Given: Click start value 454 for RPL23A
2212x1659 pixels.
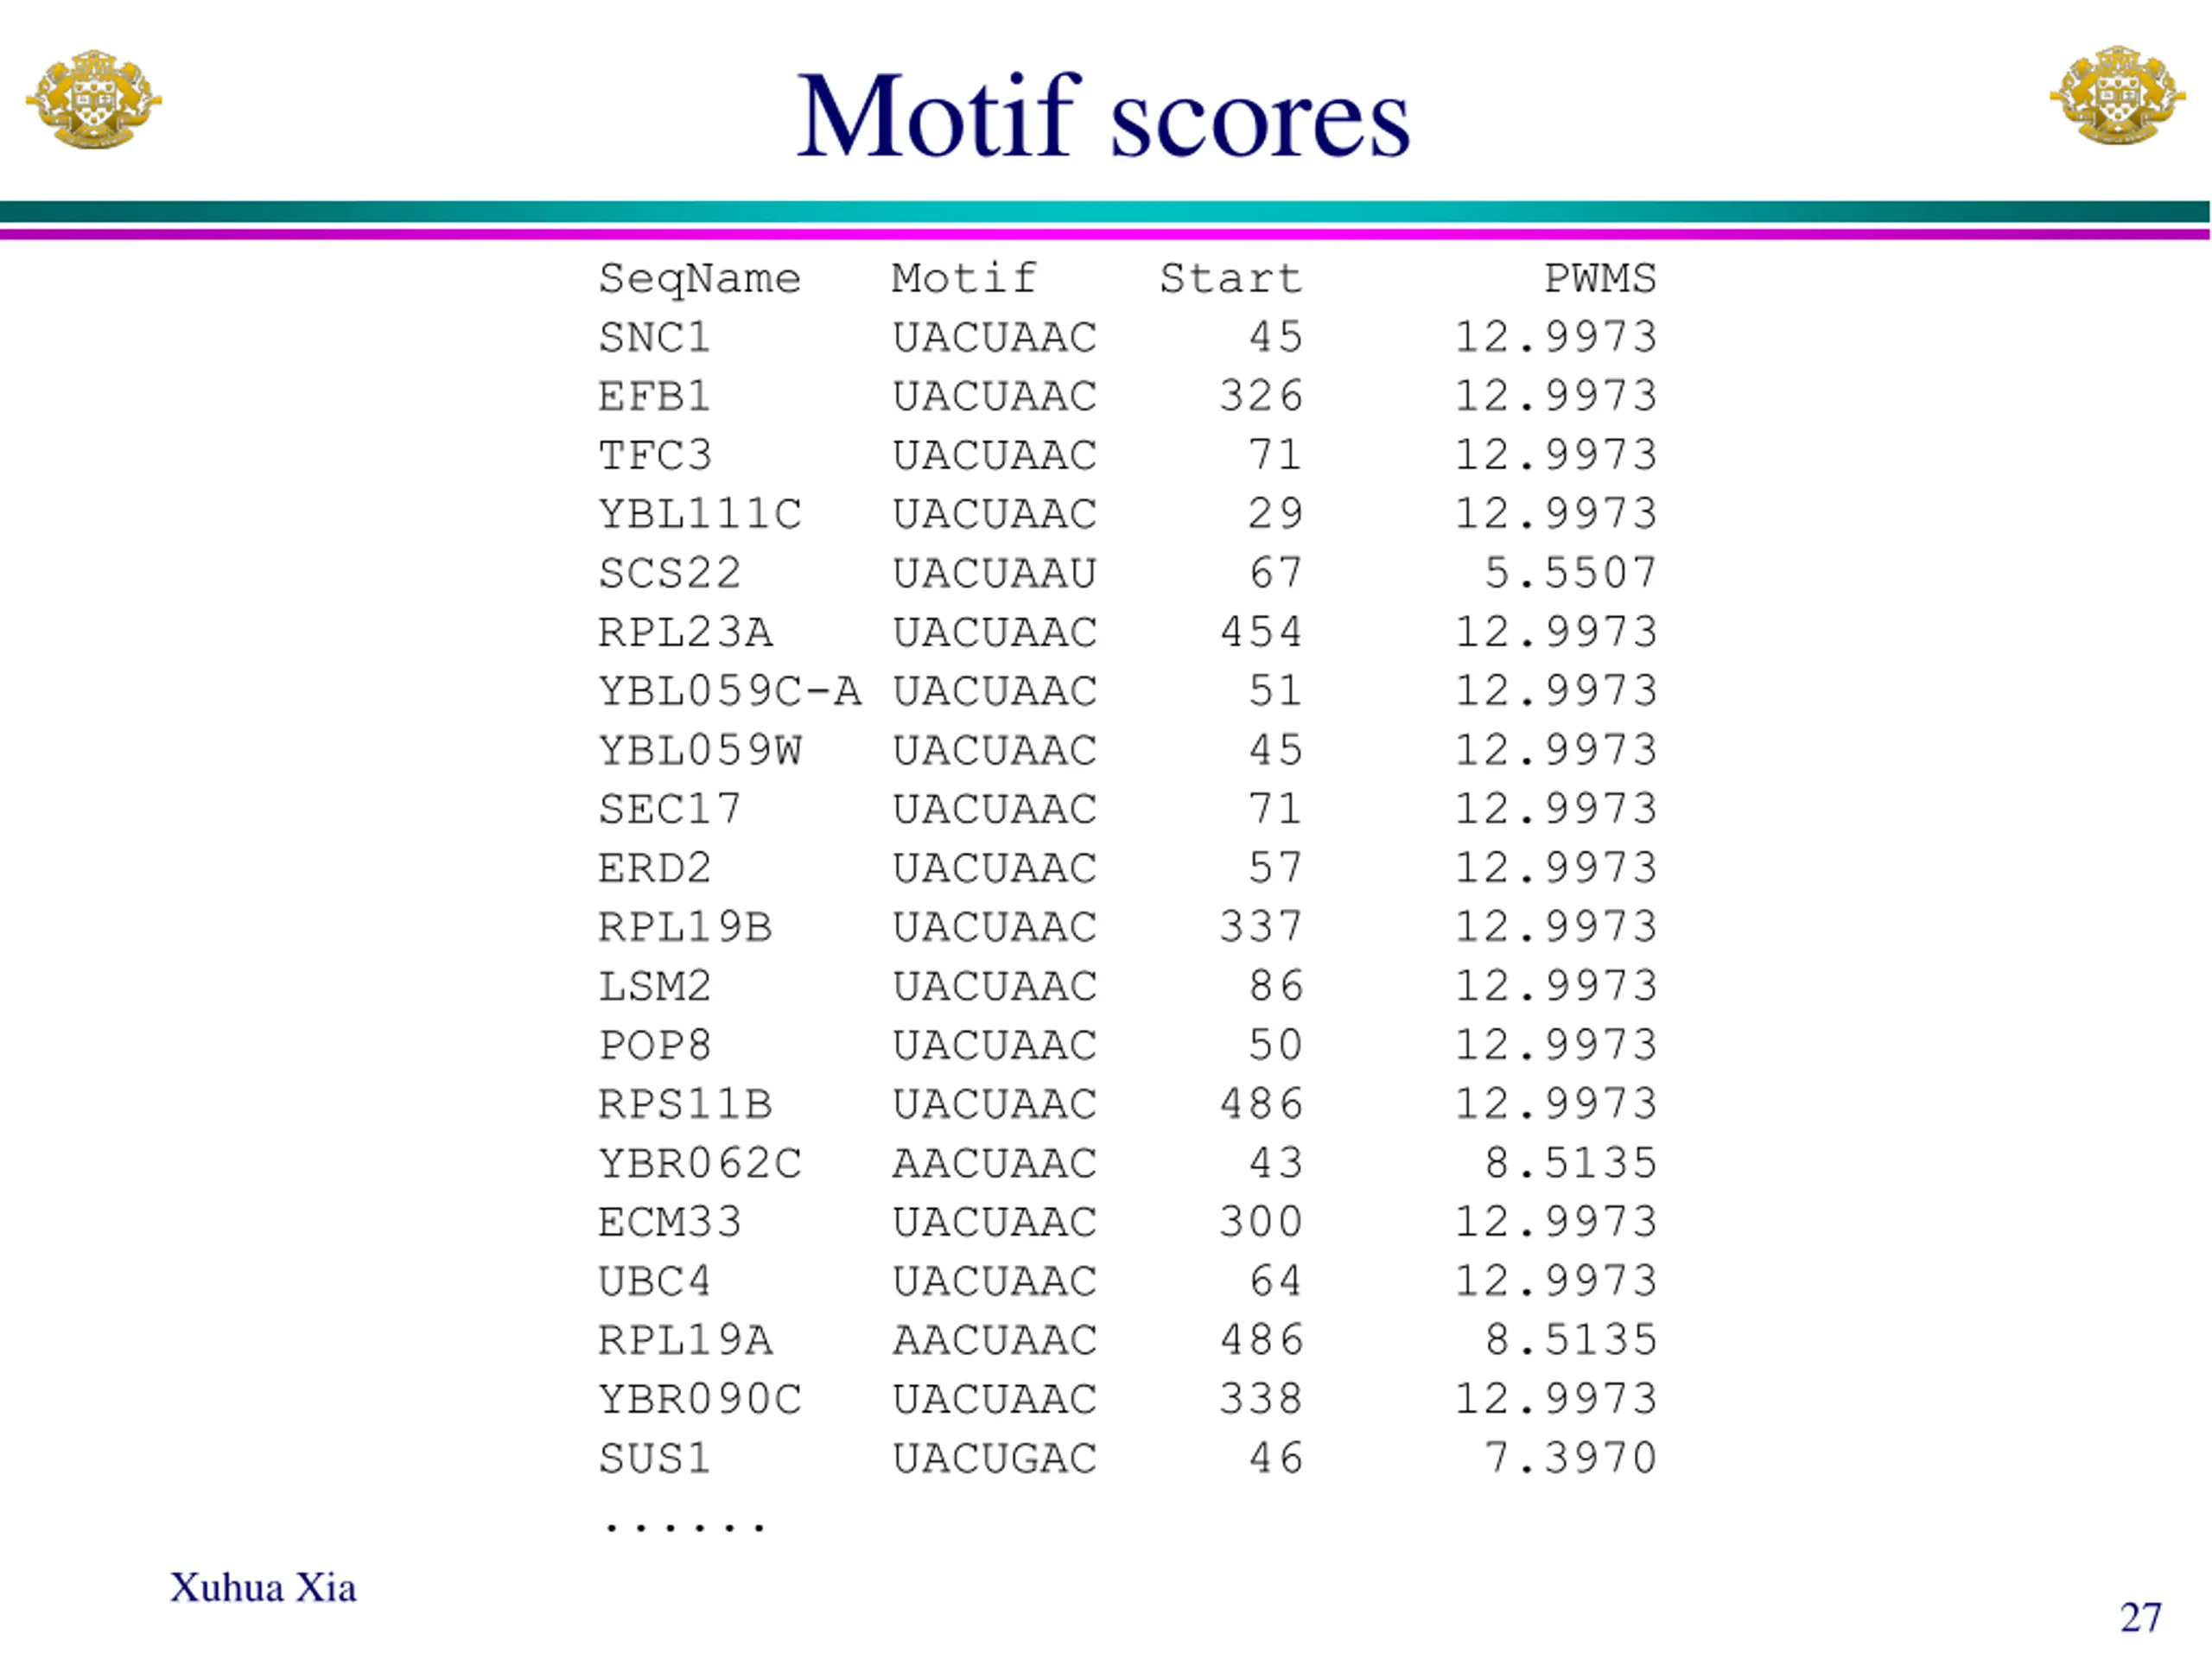Looking at the screenshot, I should 1261,632.
